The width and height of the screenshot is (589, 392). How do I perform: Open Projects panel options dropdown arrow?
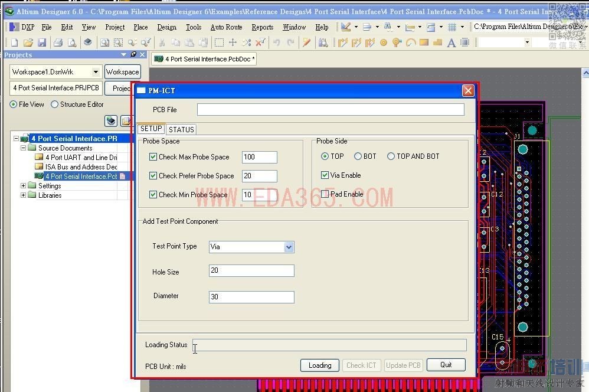pos(123,54)
